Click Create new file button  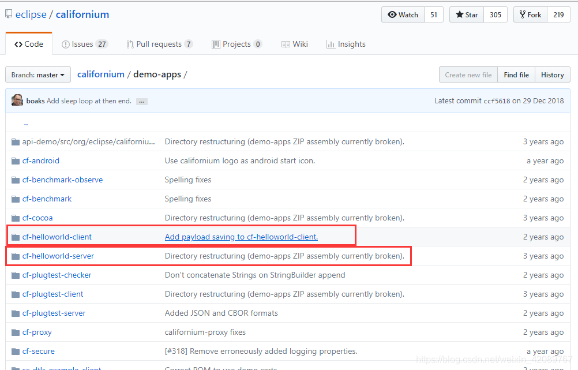(468, 75)
